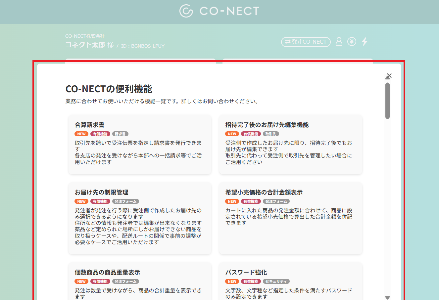Click the セキュリティ tag on パスワード強化
The width and height of the screenshot is (439, 300).
point(276,281)
